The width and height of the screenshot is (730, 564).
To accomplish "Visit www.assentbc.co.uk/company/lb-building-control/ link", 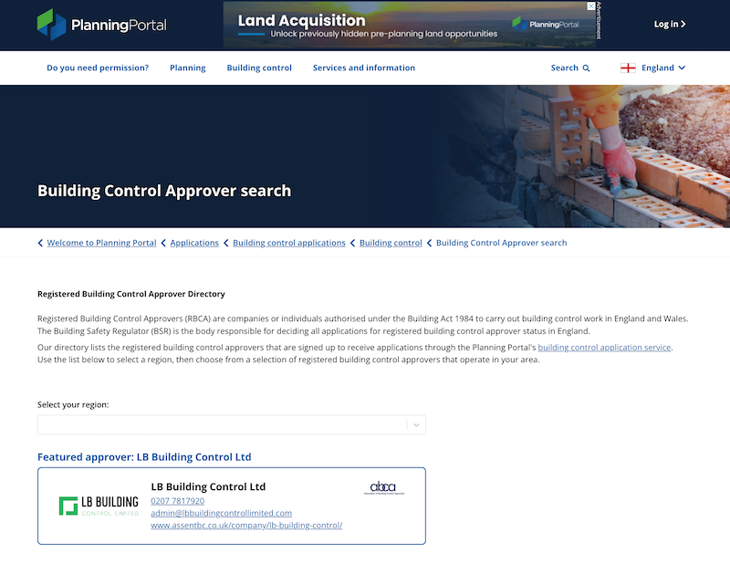I will (247, 525).
